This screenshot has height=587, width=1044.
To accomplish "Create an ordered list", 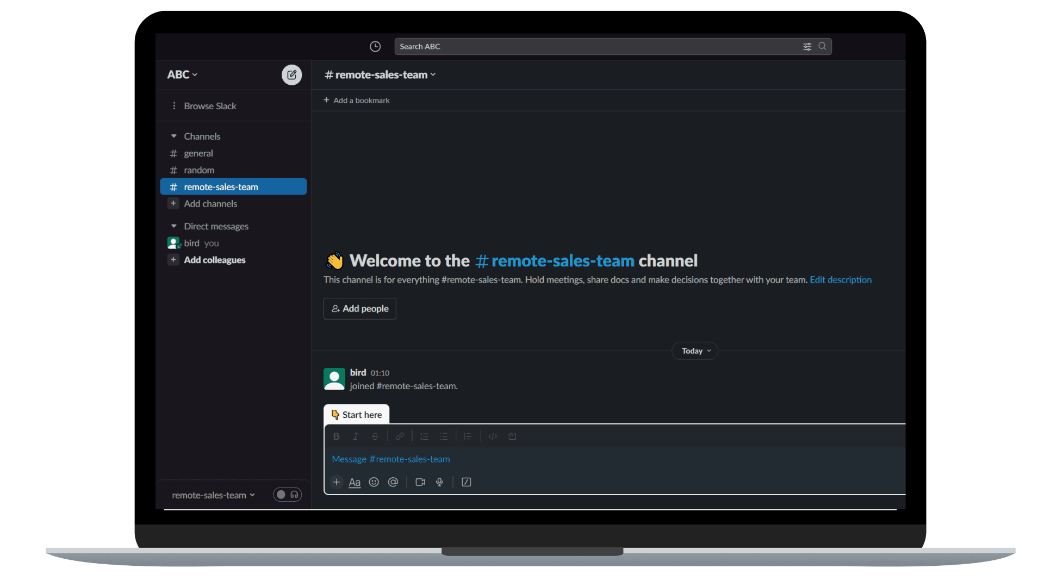I will point(424,436).
